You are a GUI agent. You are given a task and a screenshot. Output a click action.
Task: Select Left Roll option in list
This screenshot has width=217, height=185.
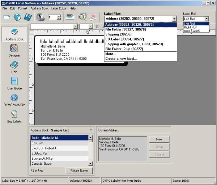[x=196, y=24]
